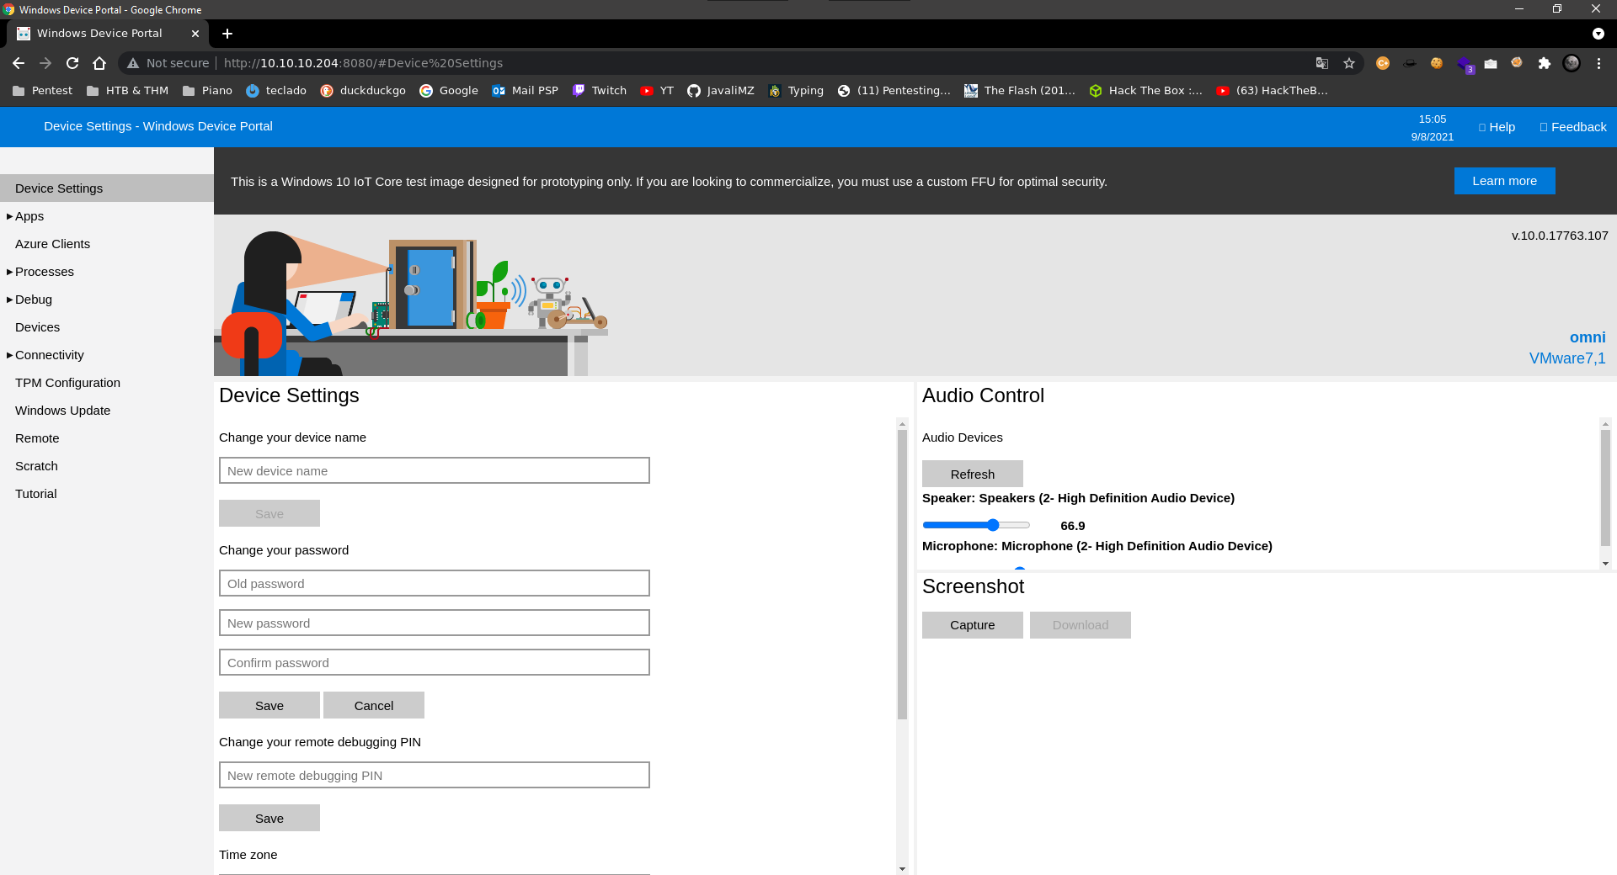Select Device Settings in the sidebar
Screen dimensions: 1617x875
pyautogui.click(x=107, y=188)
